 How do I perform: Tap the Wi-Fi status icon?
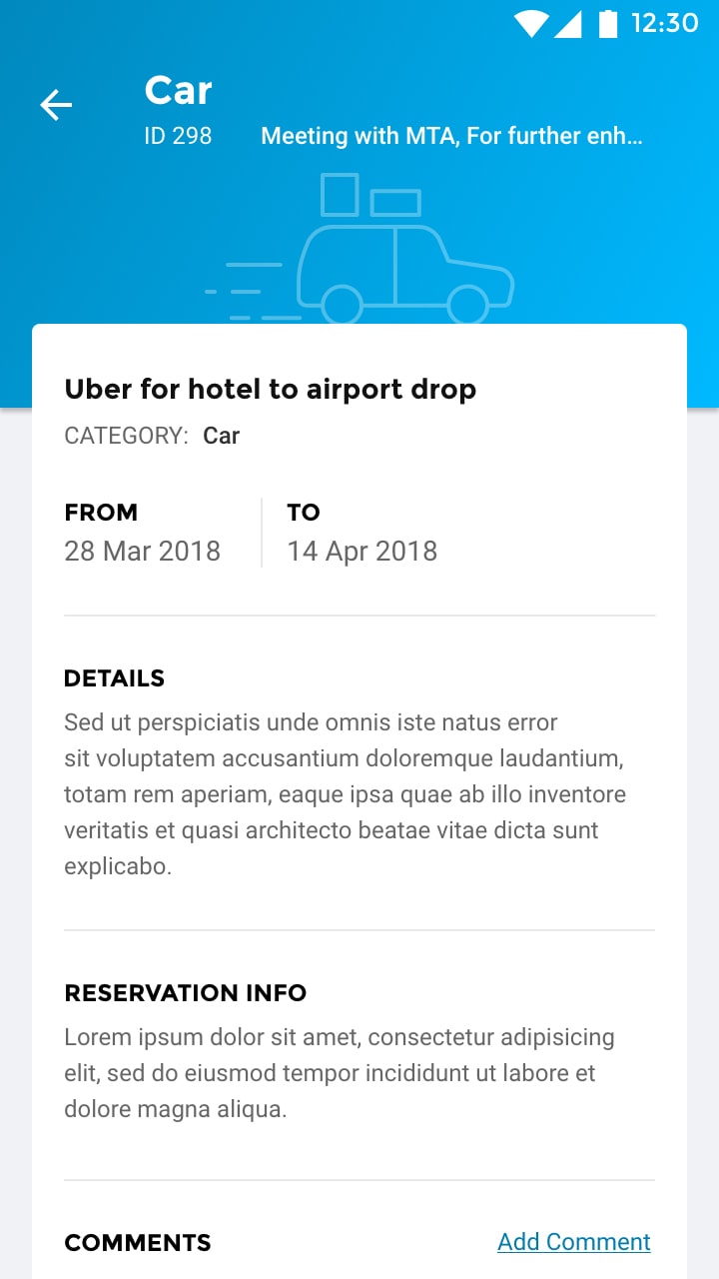[x=531, y=23]
